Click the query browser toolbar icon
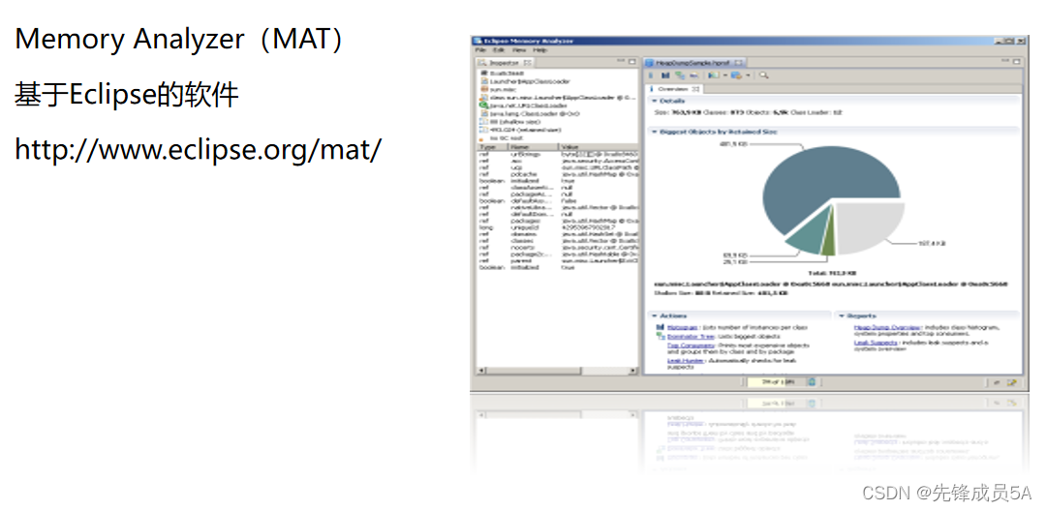 tap(736, 75)
